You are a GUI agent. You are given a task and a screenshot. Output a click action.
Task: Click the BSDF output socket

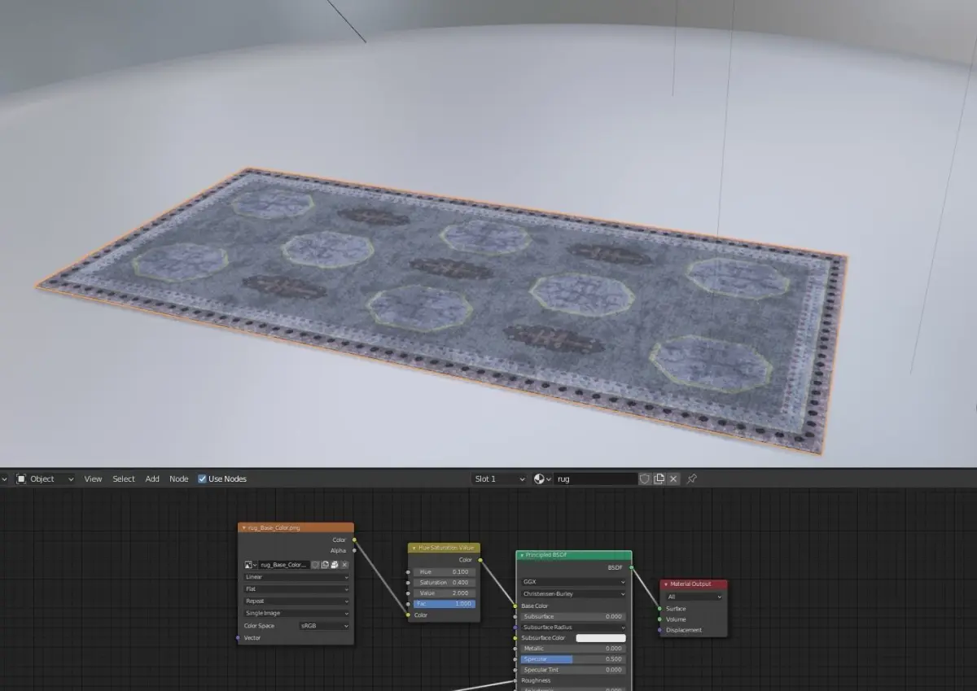[631, 567]
